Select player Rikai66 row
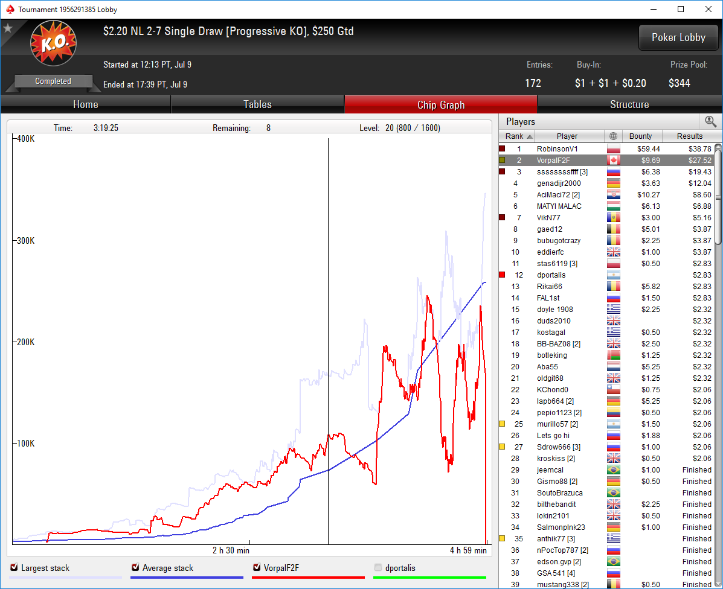 tap(606, 287)
